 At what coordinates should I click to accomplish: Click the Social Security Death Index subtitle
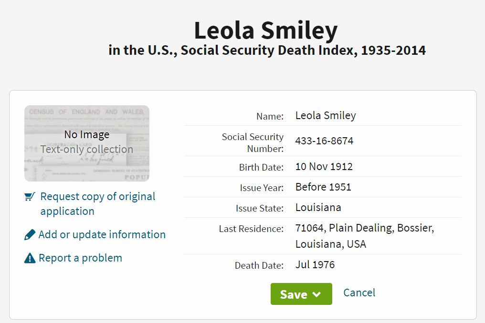(x=267, y=50)
